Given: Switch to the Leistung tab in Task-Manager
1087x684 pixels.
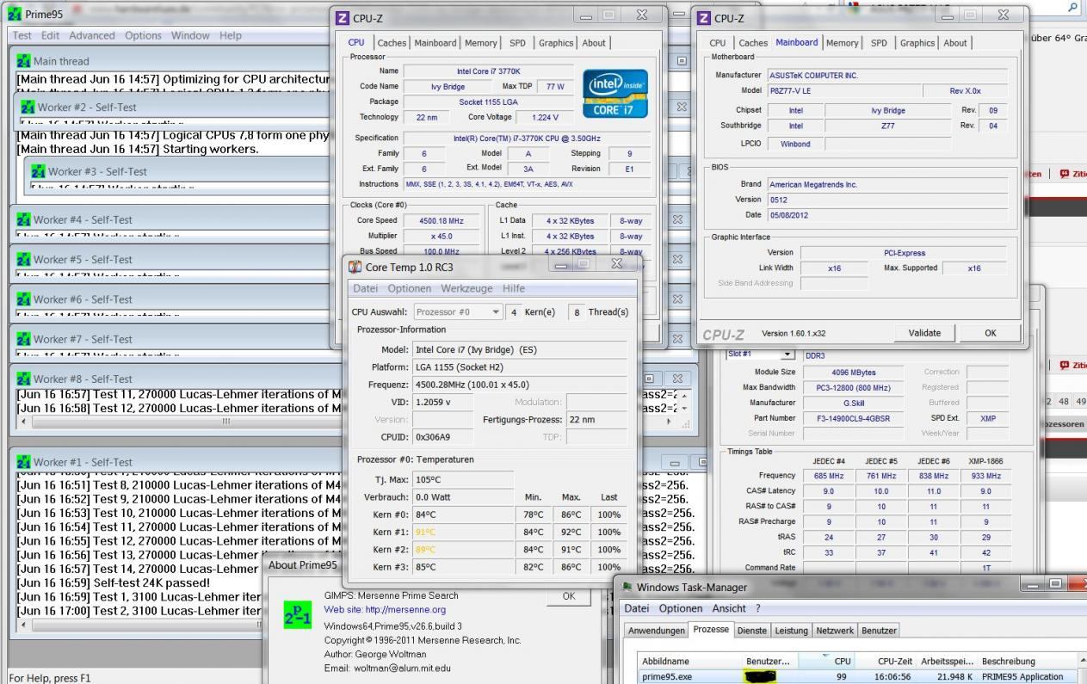Looking at the screenshot, I should coord(790,631).
